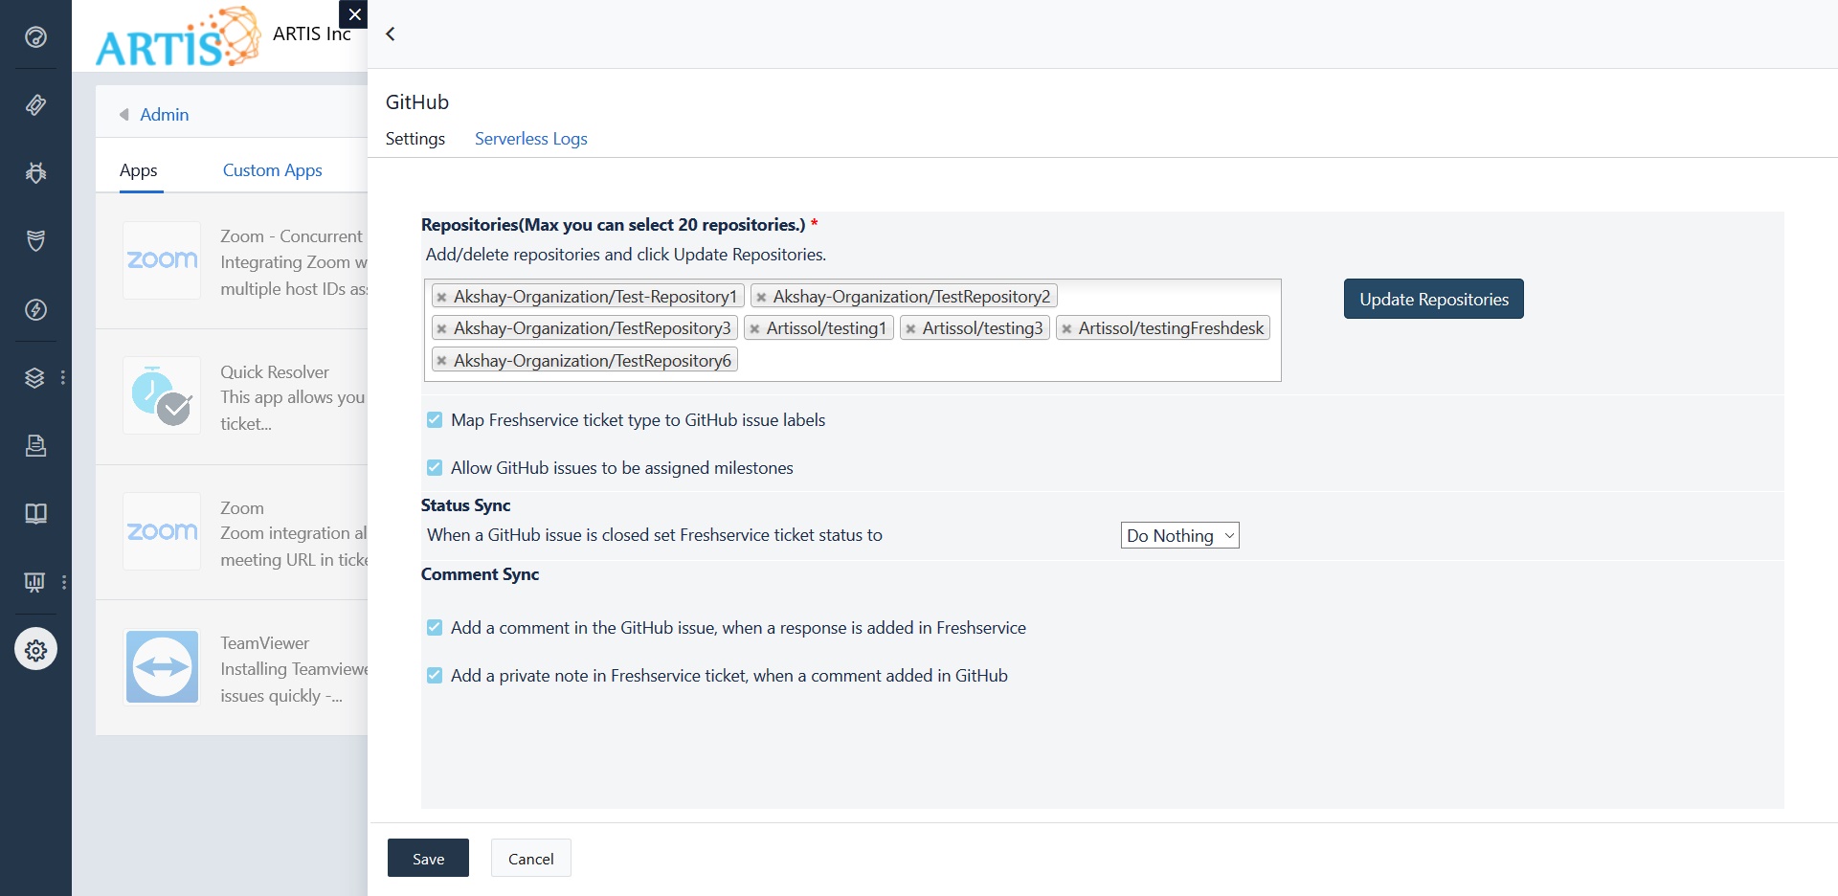
Task: Open the Assets layers icon in sidebar
Action: tap(35, 377)
